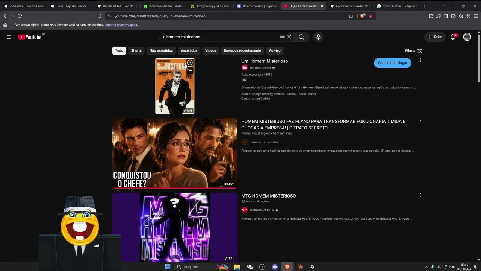481x271 pixels.
Task: Go back in browser history
Action: [x=5, y=16]
